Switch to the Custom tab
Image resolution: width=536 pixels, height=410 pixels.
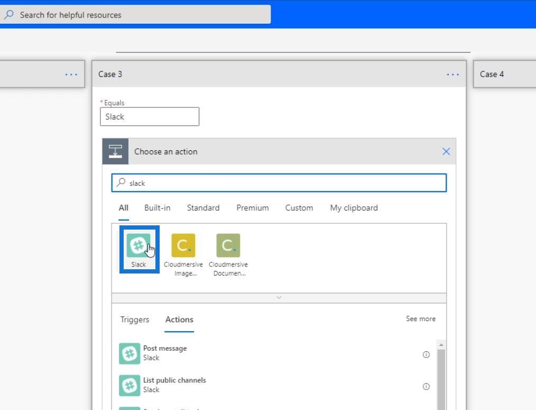[299, 208]
